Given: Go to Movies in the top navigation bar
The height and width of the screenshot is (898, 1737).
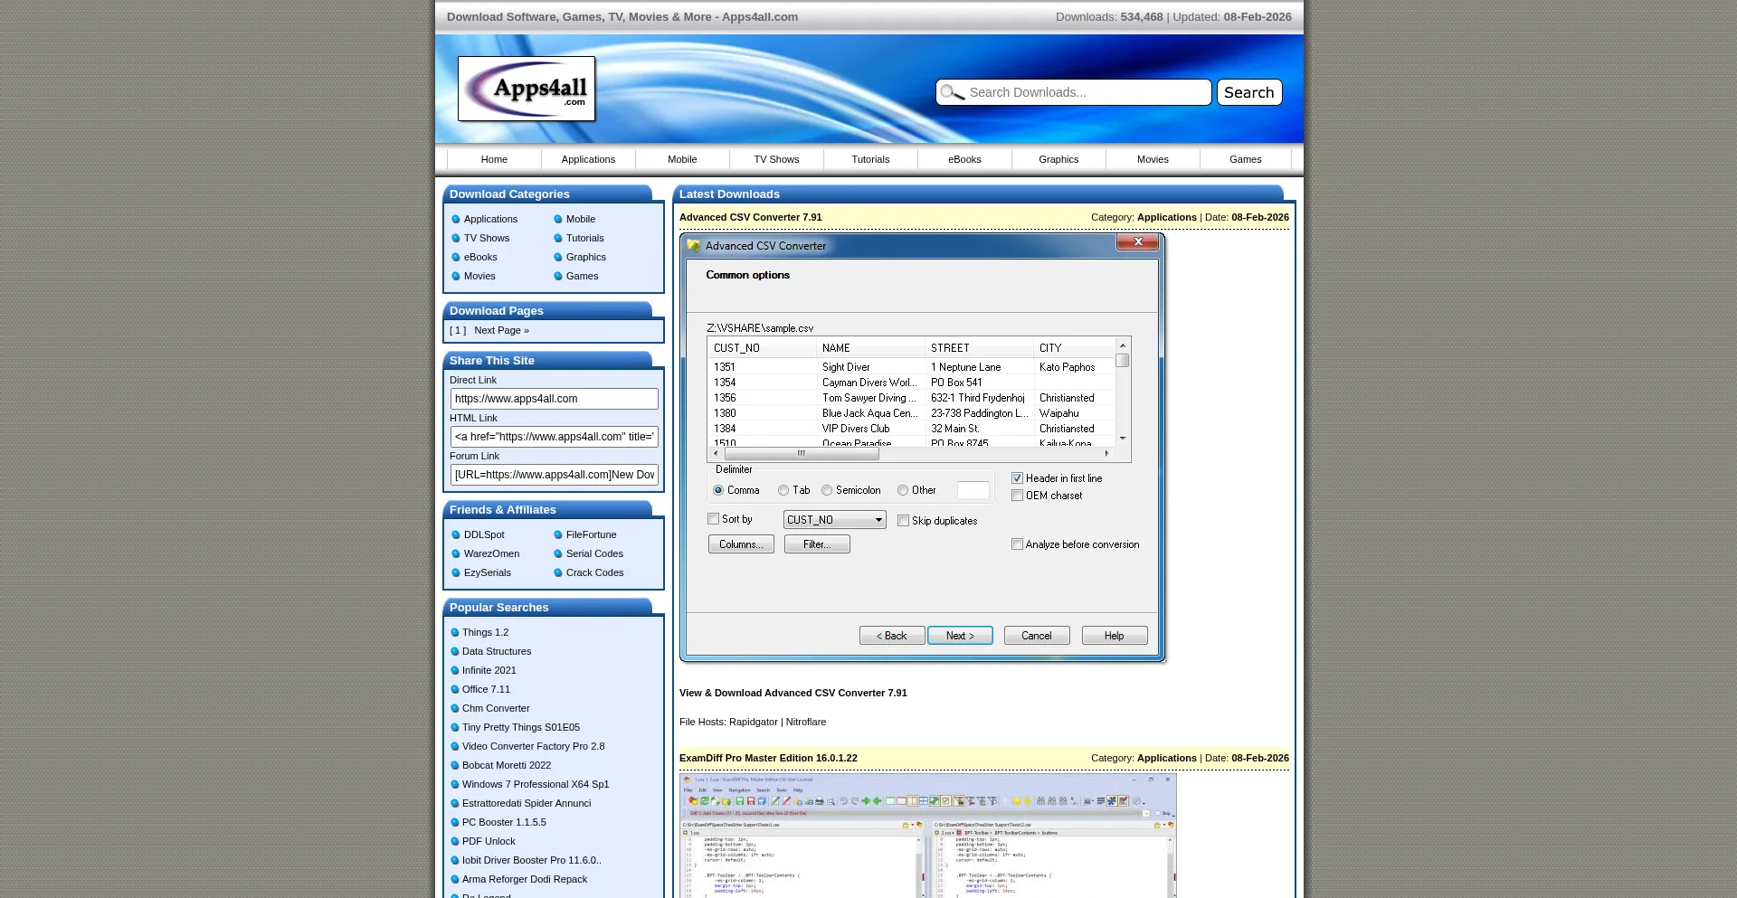Looking at the screenshot, I should 1153,159.
